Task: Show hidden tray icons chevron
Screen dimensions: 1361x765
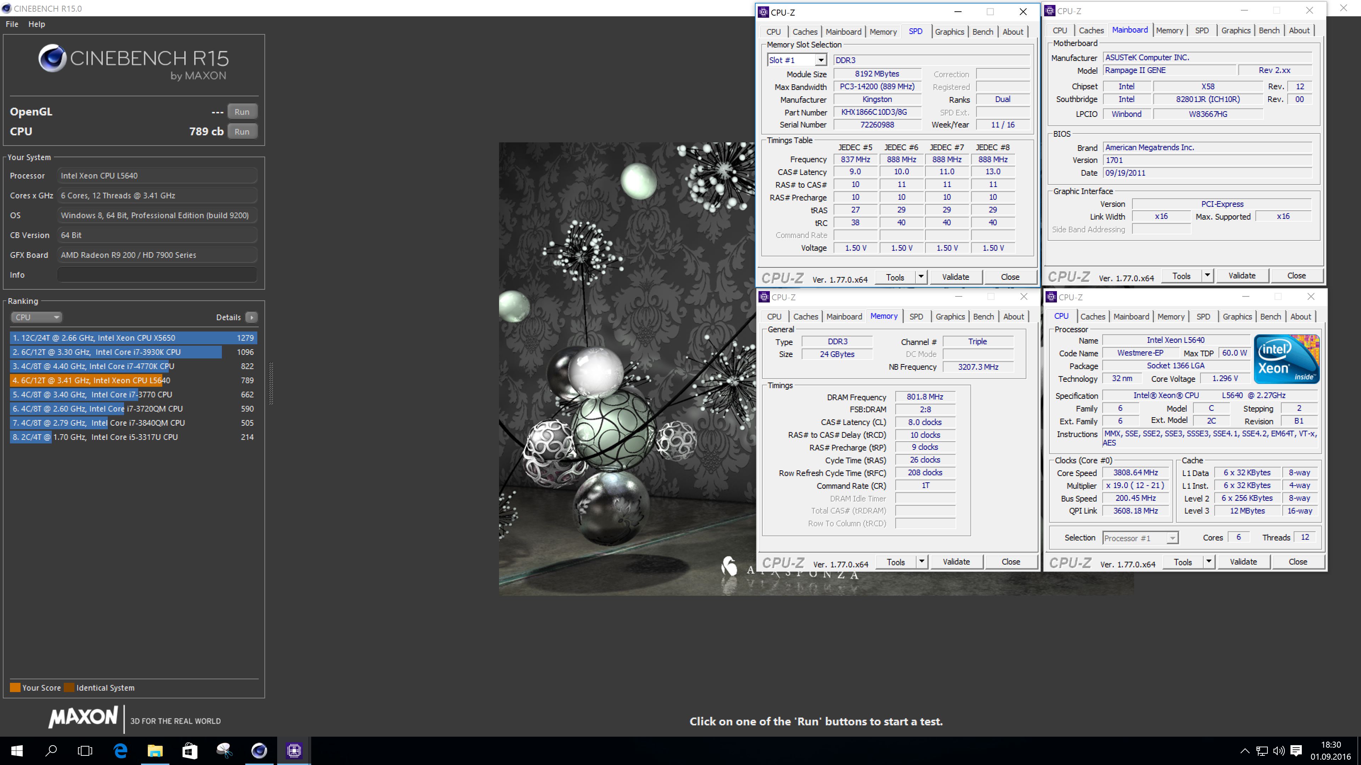Action: coord(1245,751)
